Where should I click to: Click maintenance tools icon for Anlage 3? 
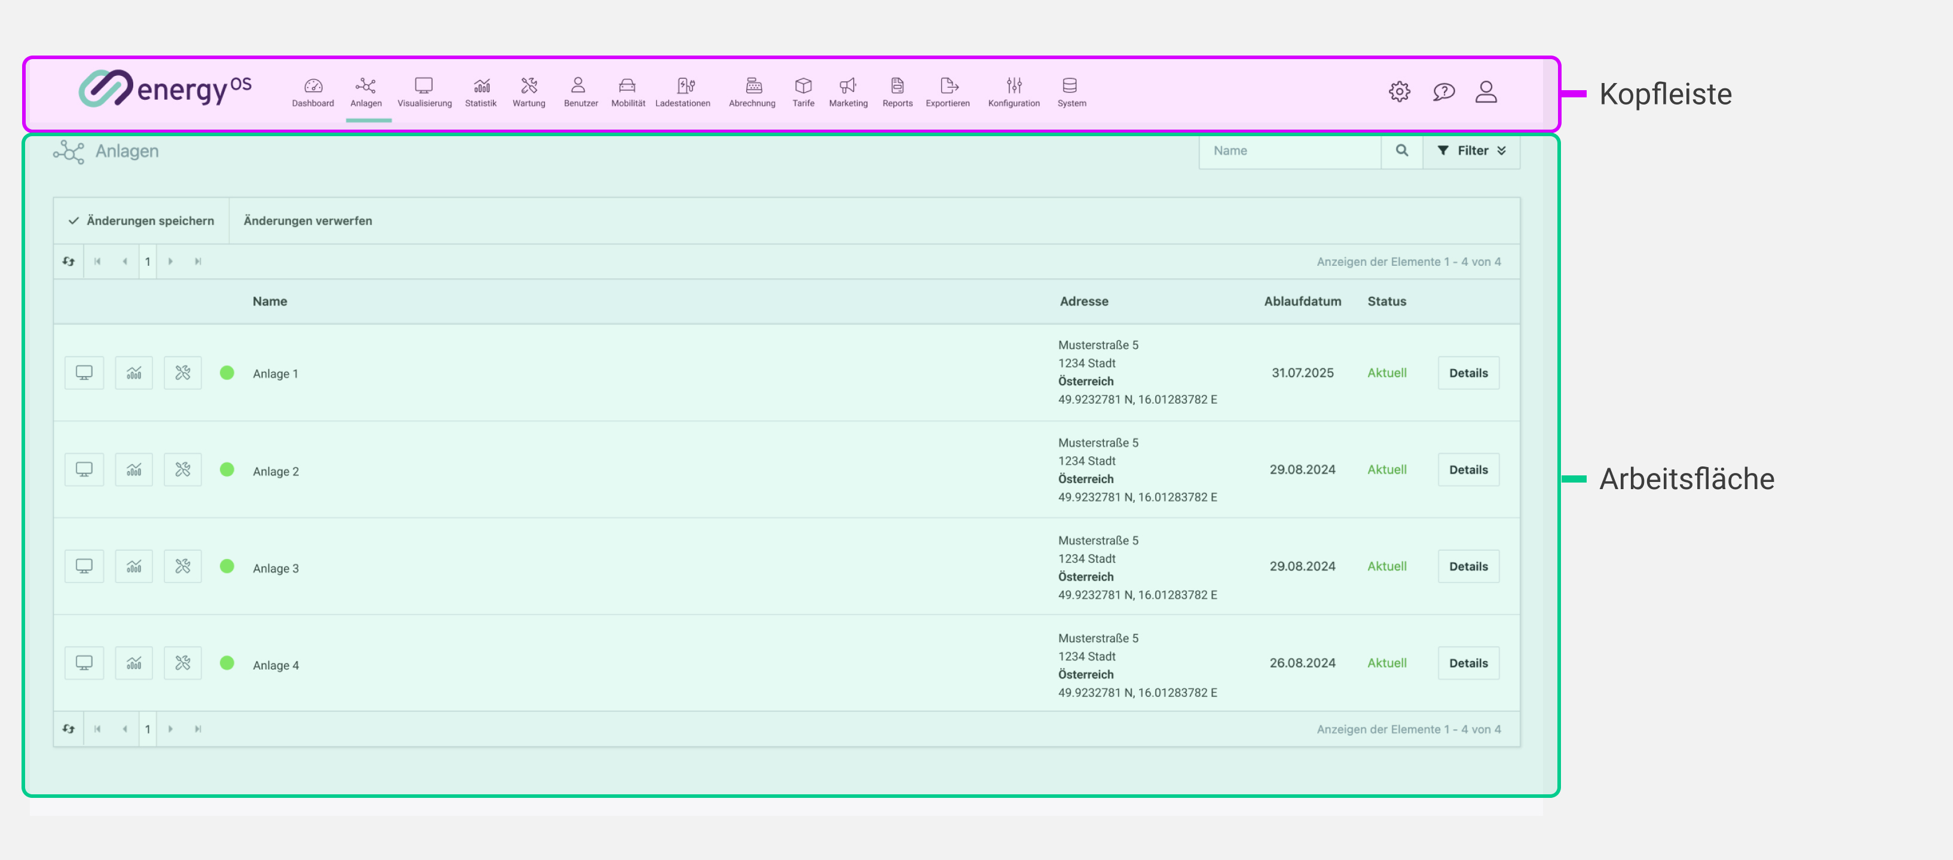pos(183,566)
